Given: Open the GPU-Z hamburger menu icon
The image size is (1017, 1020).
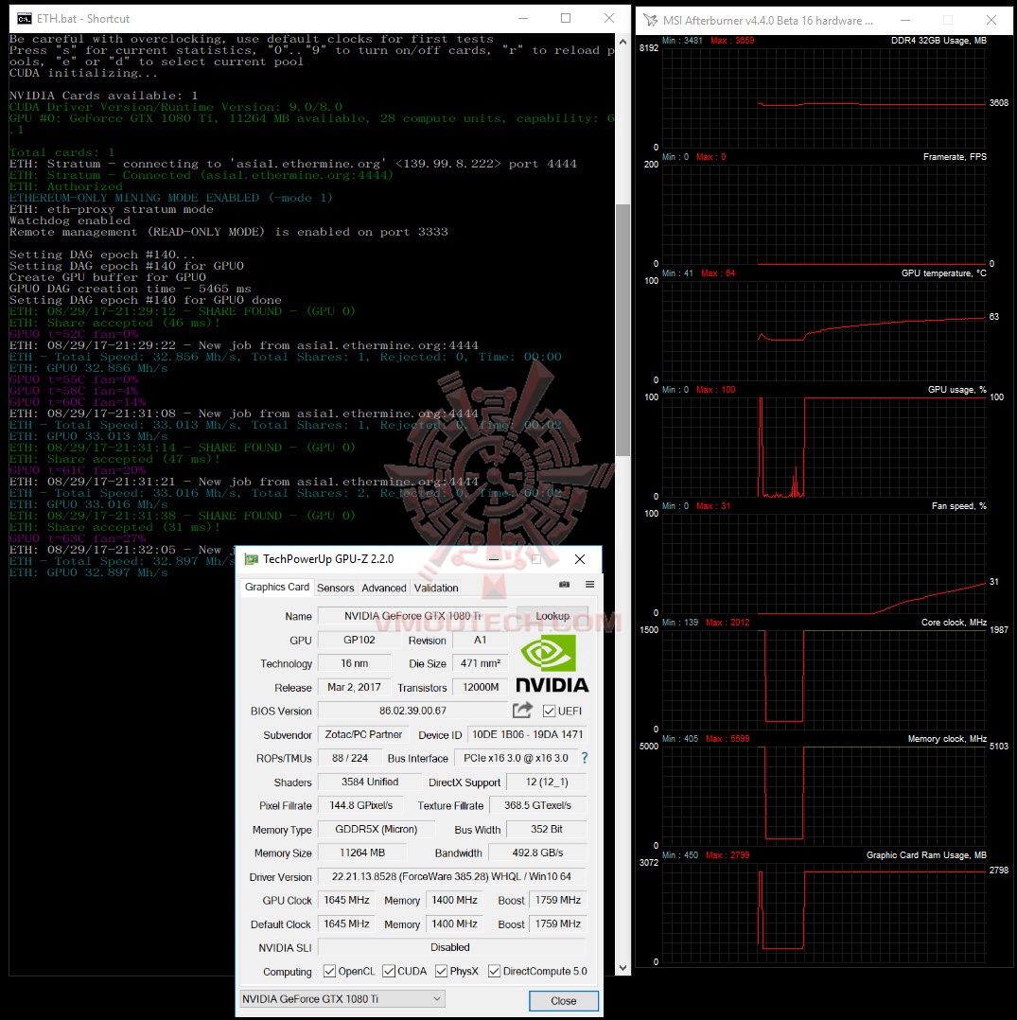Looking at the screenshot, I should [x=589, y=584].
